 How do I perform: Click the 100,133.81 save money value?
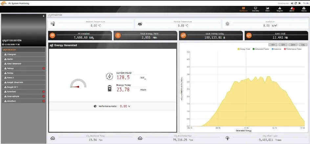pyautogui.click(x=215, y=37)
